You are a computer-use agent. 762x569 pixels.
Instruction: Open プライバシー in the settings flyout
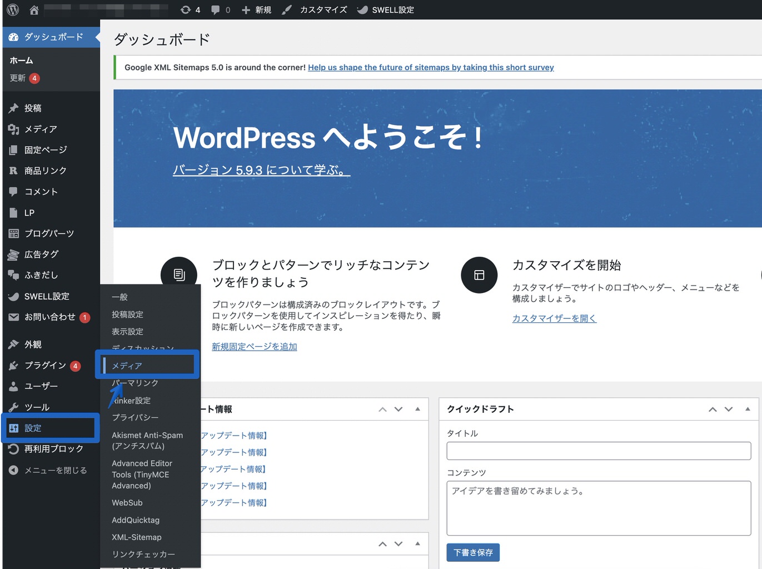coord(135,417)
